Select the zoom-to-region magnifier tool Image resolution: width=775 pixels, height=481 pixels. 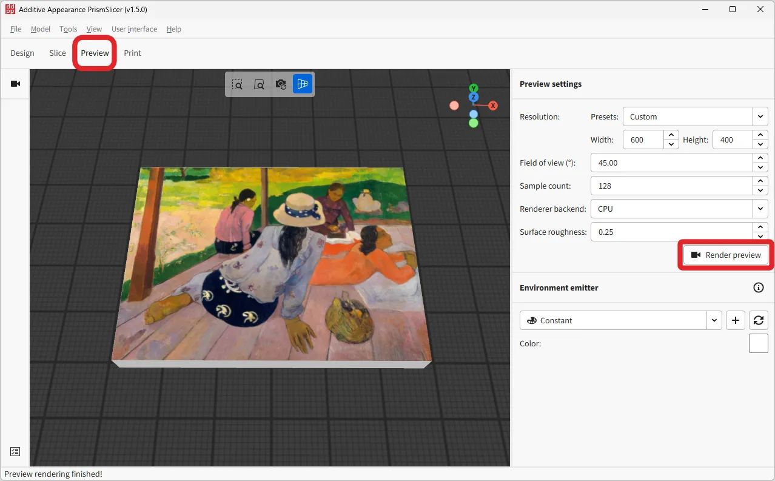click(237, 84)
